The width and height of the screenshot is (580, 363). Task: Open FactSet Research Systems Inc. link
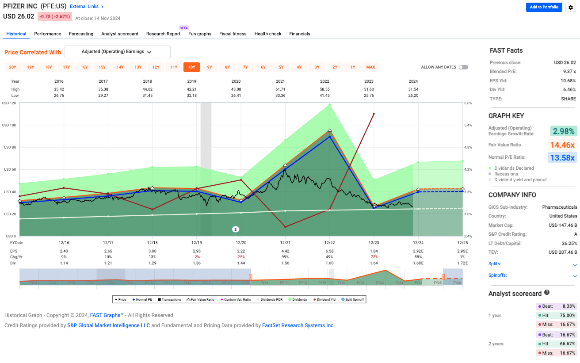(298, 325)
